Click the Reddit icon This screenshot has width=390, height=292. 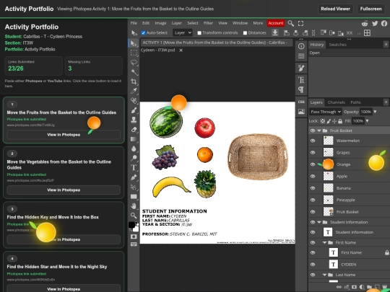[365, 23]
